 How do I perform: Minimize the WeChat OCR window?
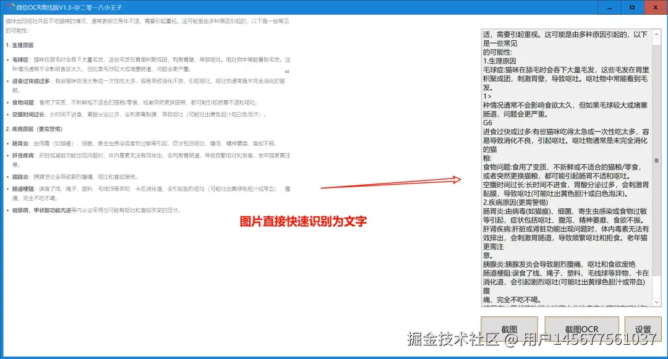[x=609, y=7]
